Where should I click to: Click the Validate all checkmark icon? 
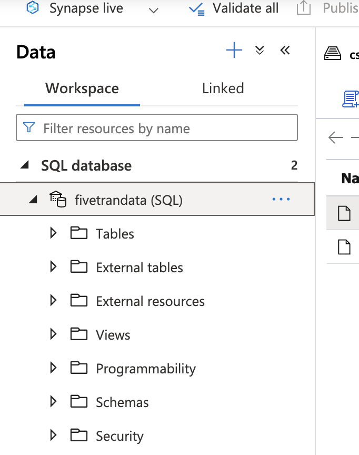point(197,9)
